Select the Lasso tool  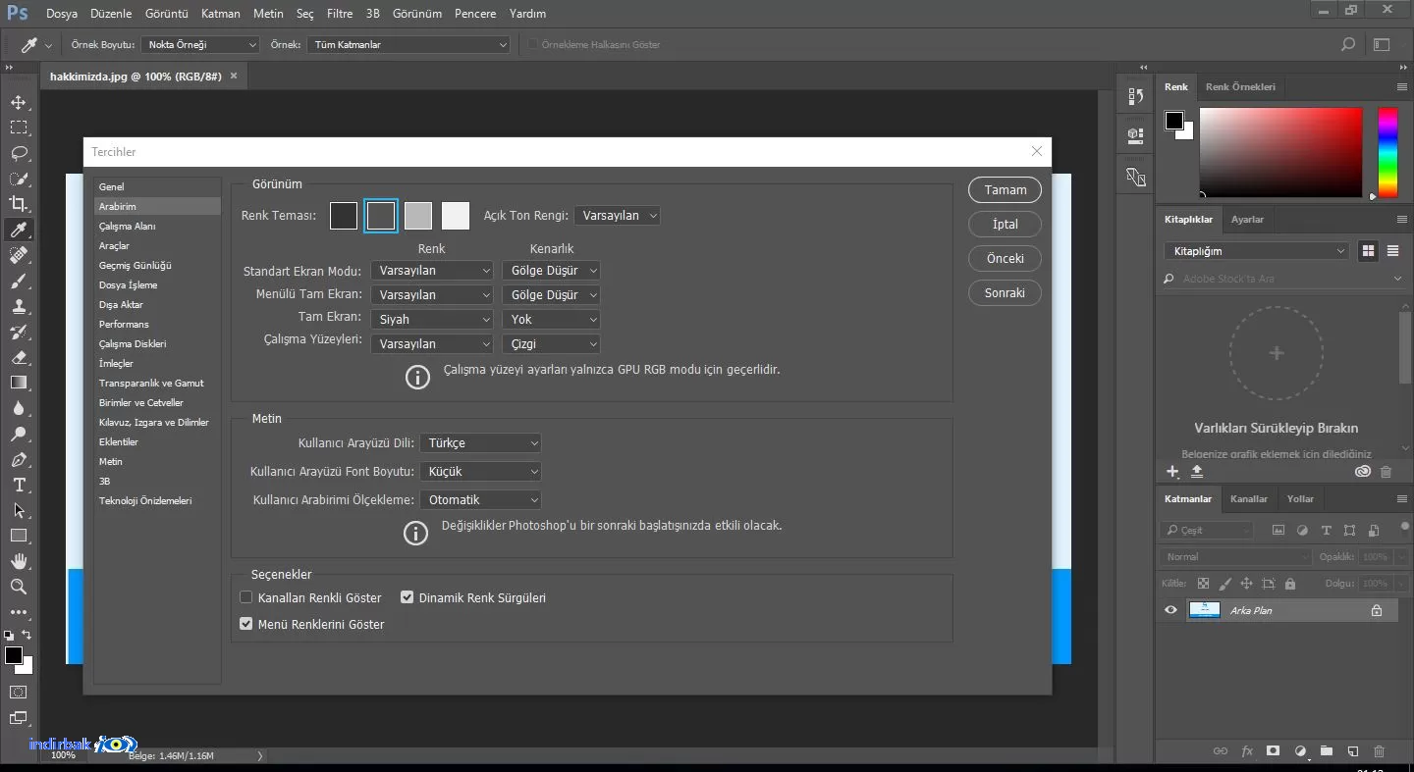pos(19,153)
